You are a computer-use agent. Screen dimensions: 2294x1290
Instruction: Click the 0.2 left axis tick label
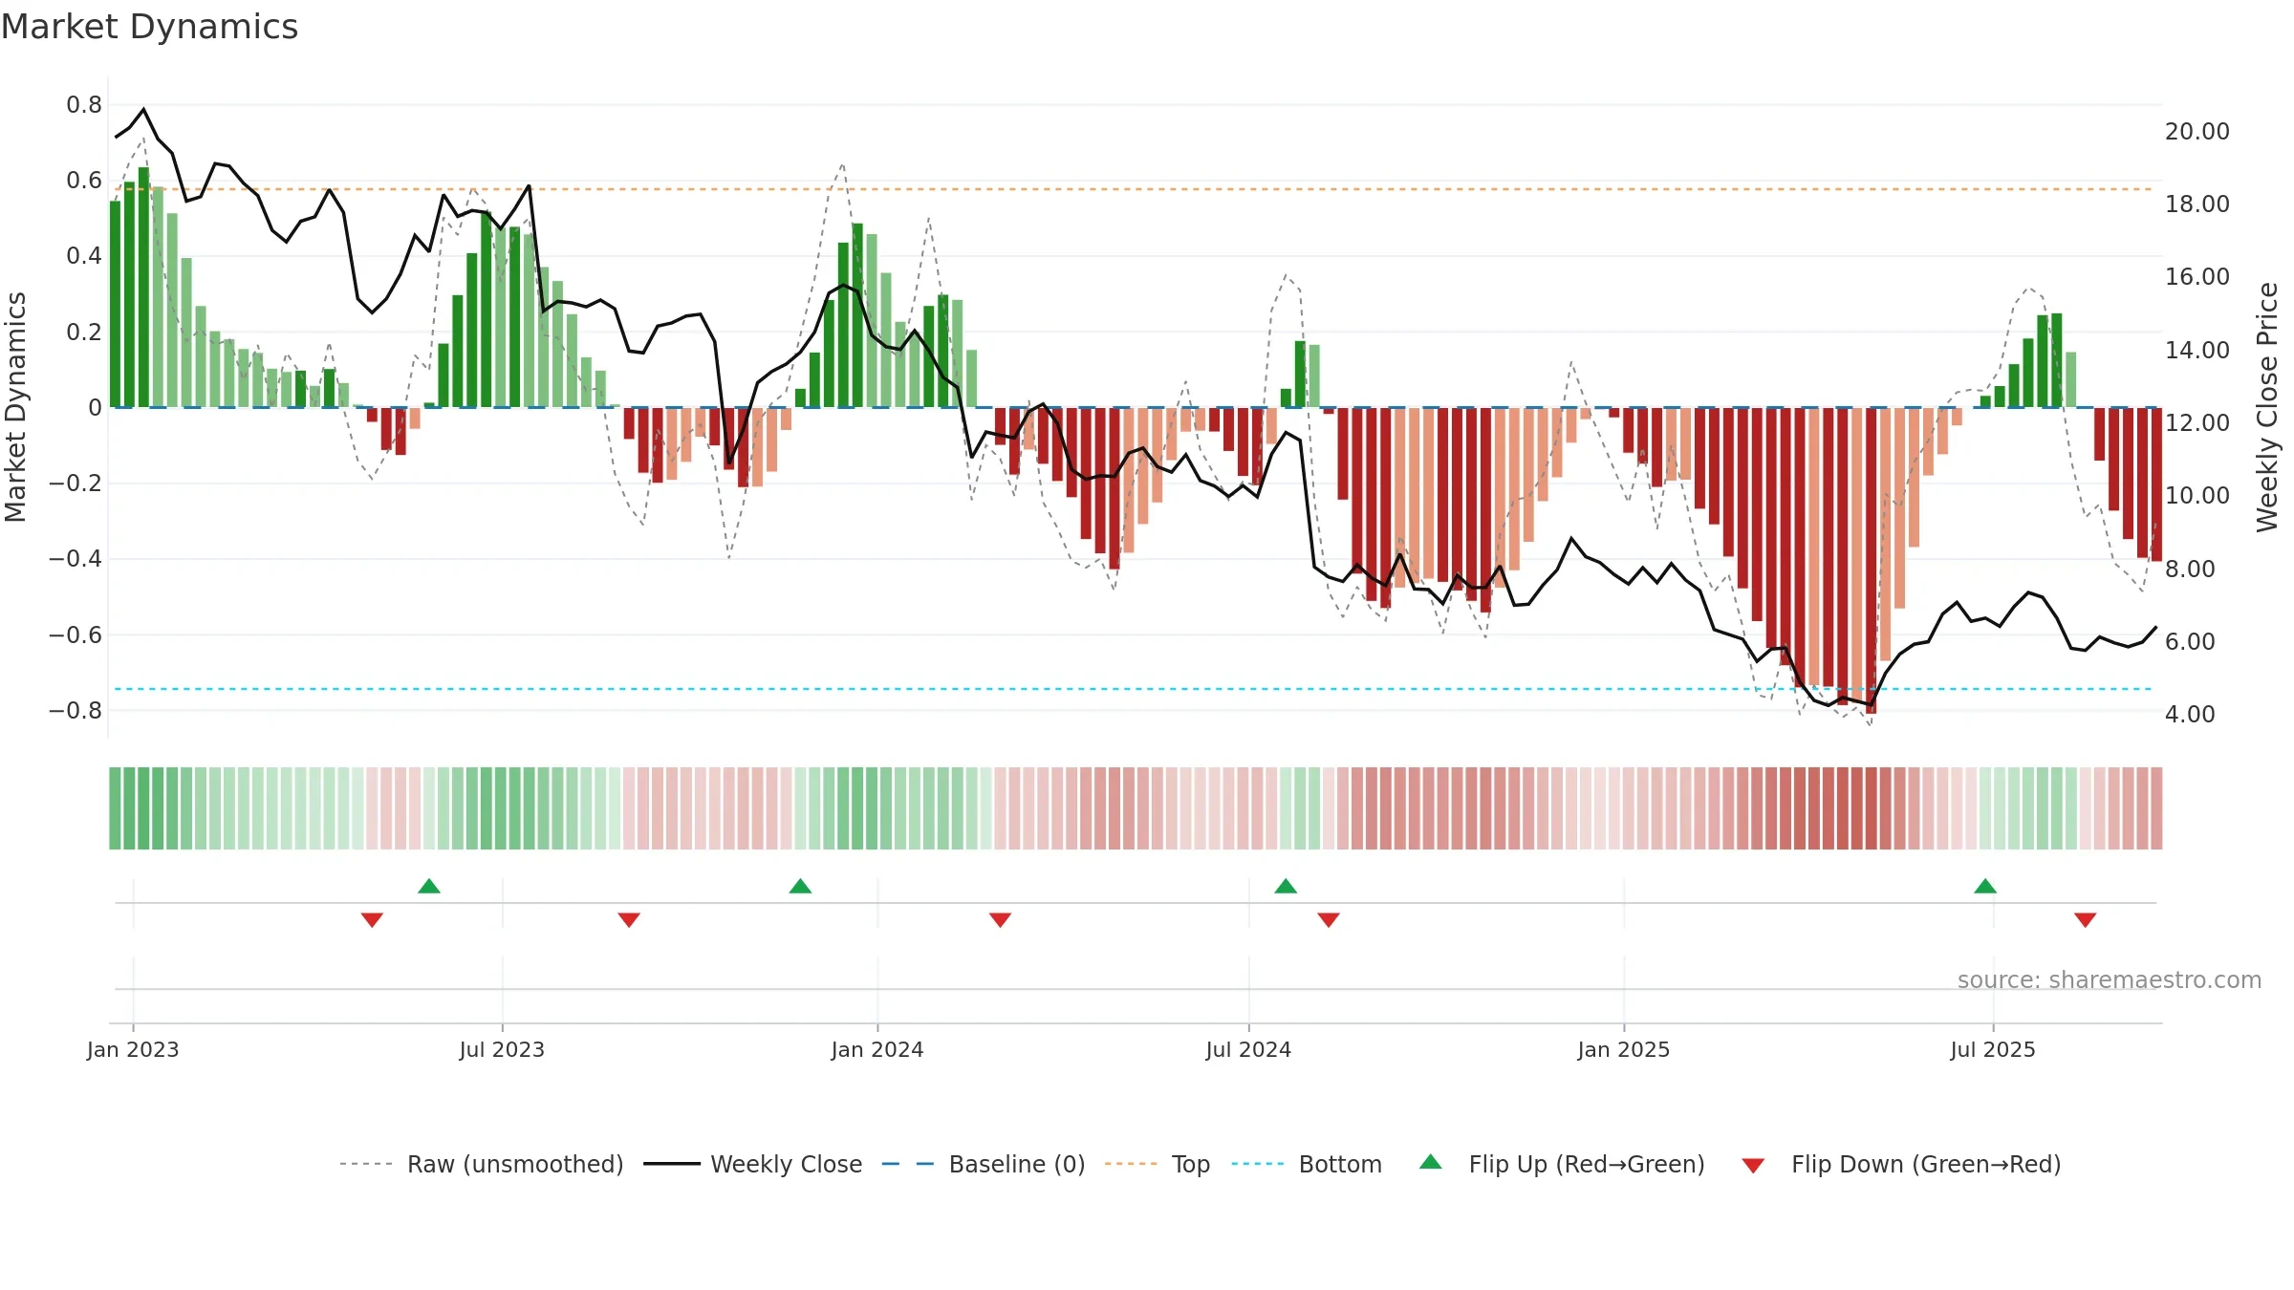84,332
